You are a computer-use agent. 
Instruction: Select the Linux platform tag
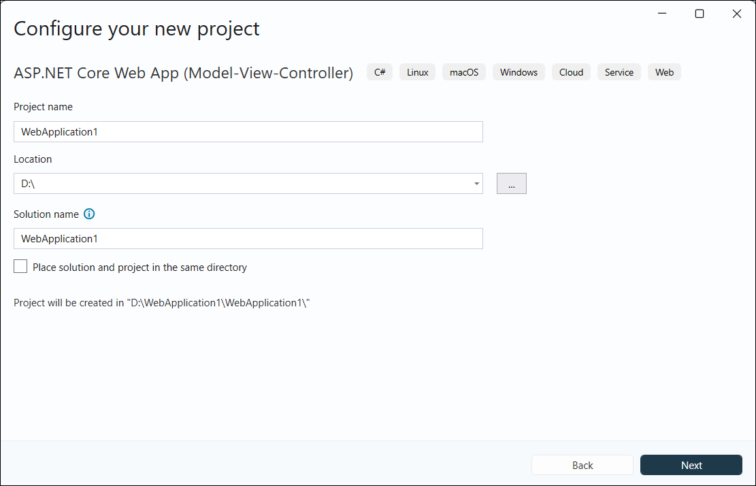click(417, 71)
